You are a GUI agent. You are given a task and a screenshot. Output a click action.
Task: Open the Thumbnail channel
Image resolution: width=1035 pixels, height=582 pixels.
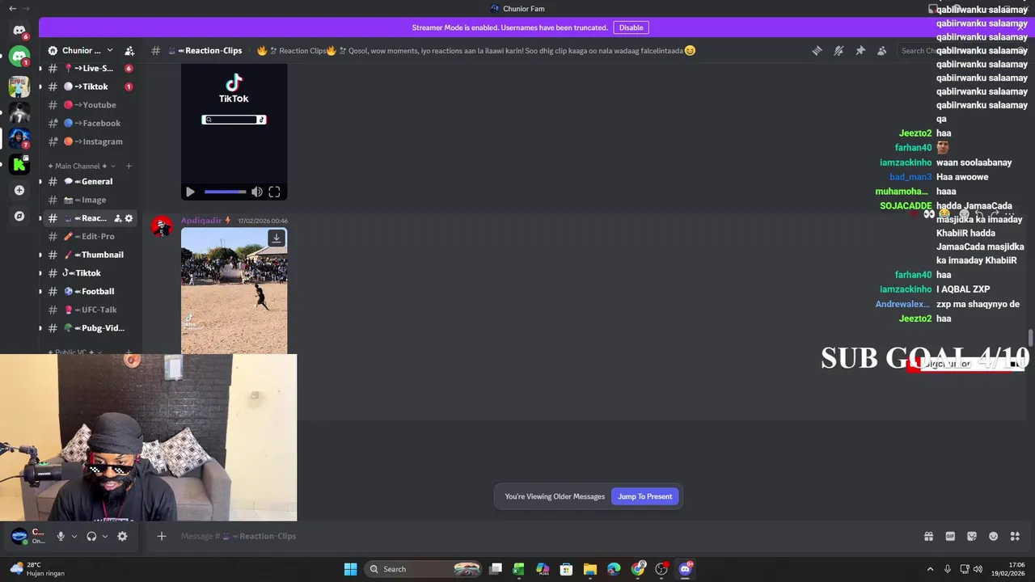point(91,255)
